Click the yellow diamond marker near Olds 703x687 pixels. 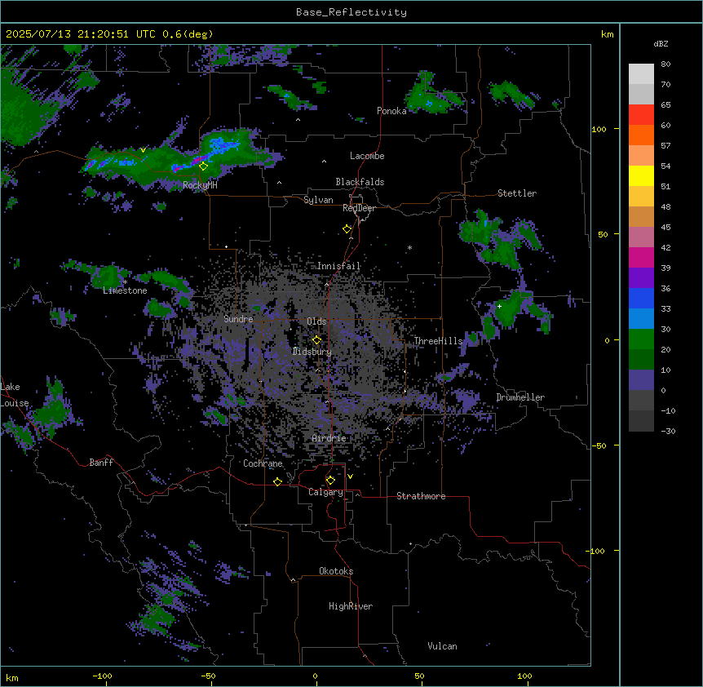(316, 339)
